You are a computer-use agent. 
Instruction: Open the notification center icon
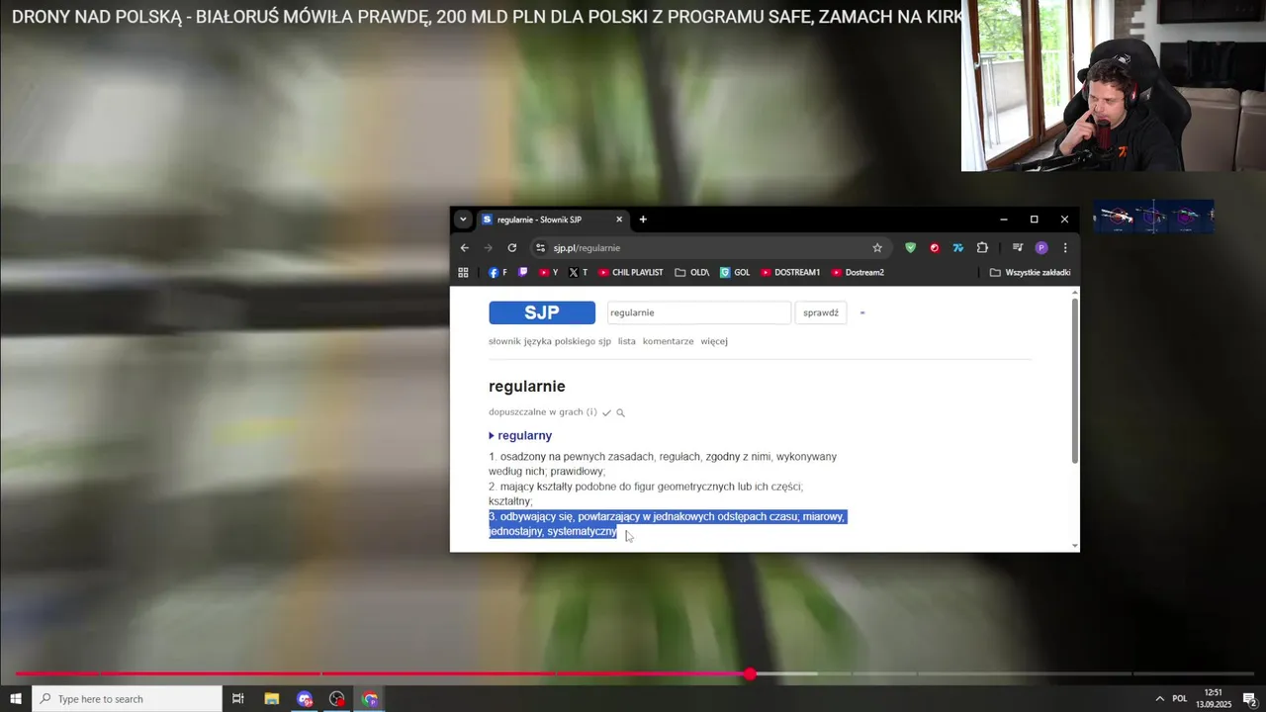(x=1249, y=699)
